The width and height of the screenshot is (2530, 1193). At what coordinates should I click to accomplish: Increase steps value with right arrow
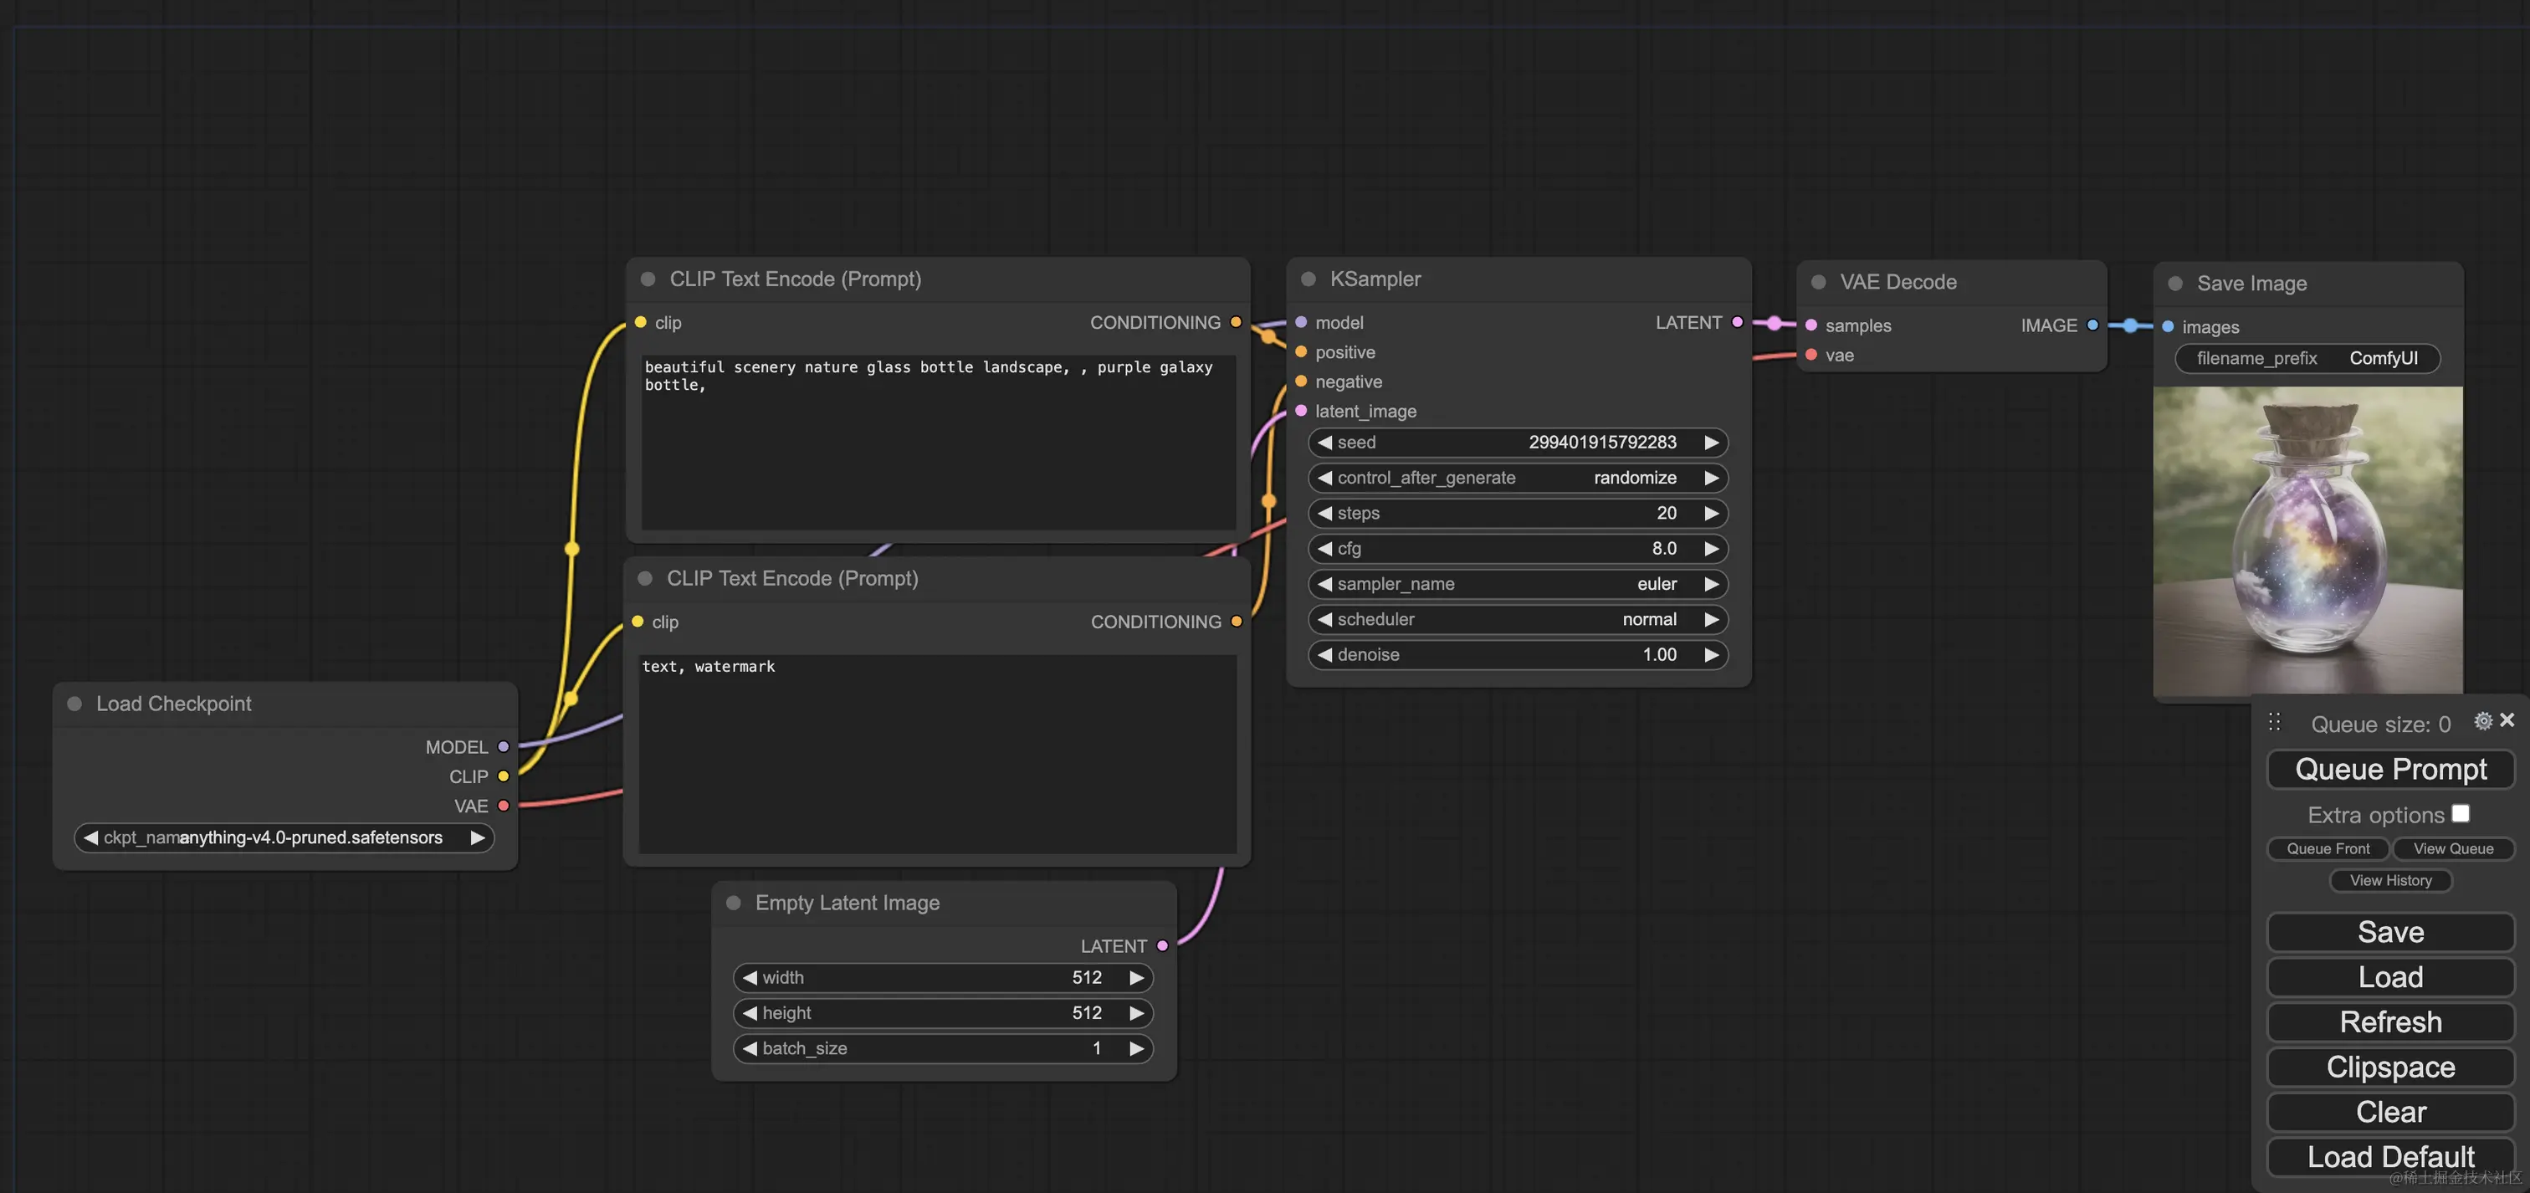coord(1711,514)
